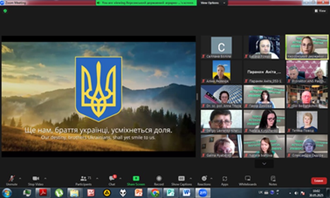Select the Dr. sc. pol. Anna participant tile

tap(222, 97)
